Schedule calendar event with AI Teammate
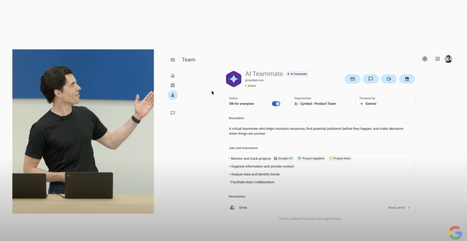Screen dimensions: 467x241 (407, 79)
